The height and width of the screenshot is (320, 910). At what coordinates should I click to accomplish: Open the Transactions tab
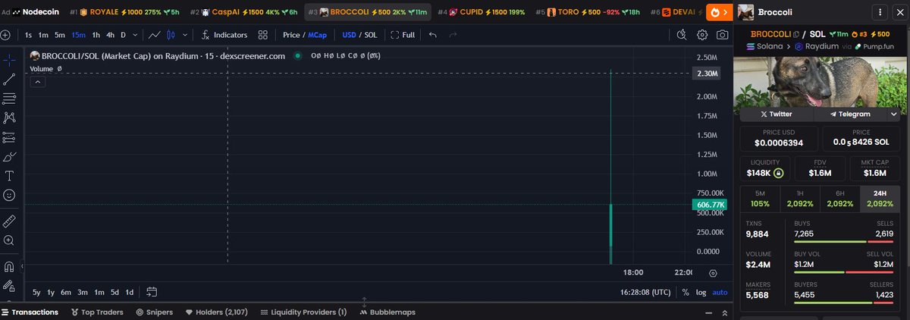(x=30, y=312)
